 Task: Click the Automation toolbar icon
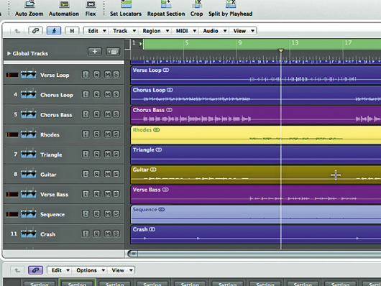pyautogui.click(x=64, y=4)
